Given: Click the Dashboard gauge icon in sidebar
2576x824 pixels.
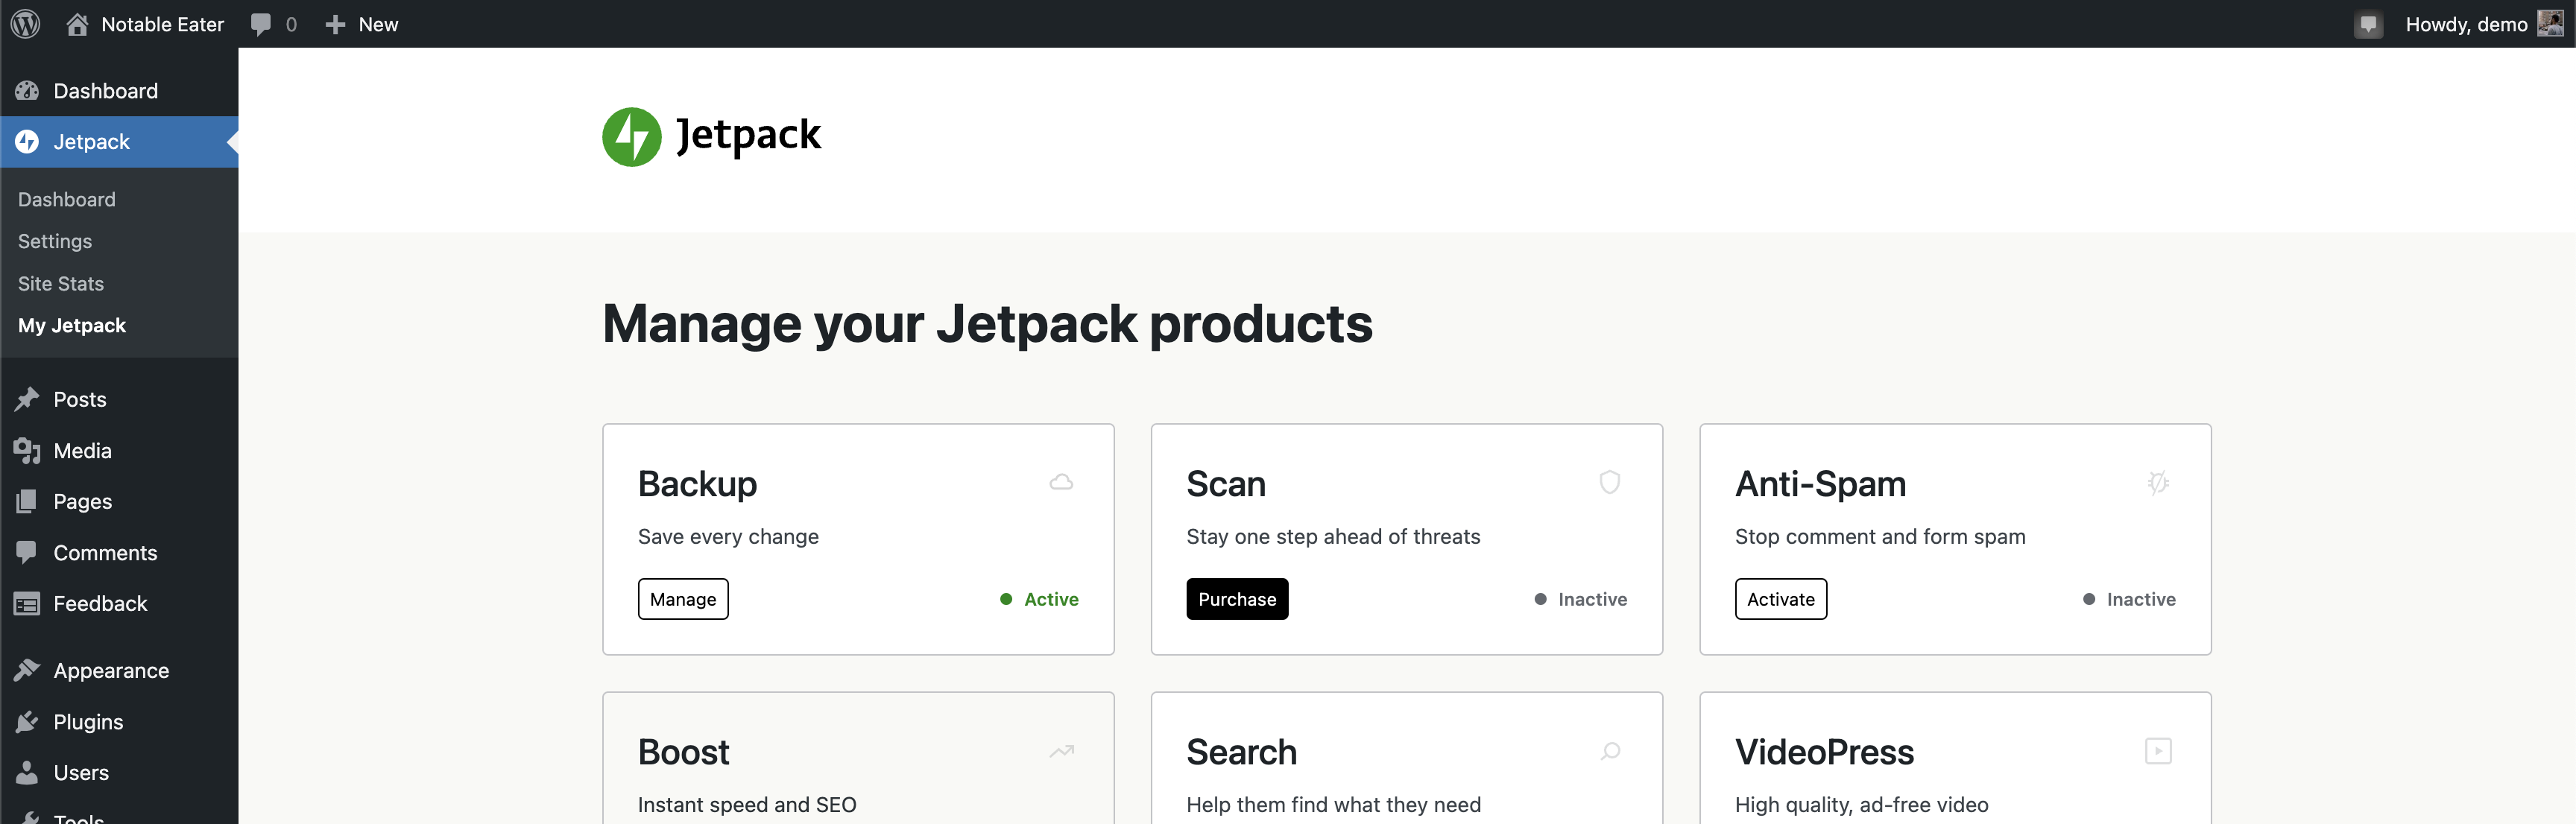Looking at the screenshot, I should point(27,91).
